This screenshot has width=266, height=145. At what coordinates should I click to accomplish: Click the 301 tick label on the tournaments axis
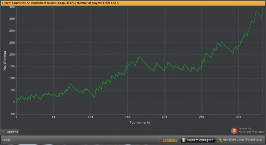click(238, 117)
